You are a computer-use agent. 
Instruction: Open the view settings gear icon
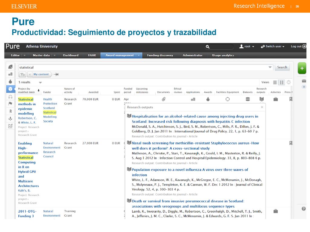point(289,82)
